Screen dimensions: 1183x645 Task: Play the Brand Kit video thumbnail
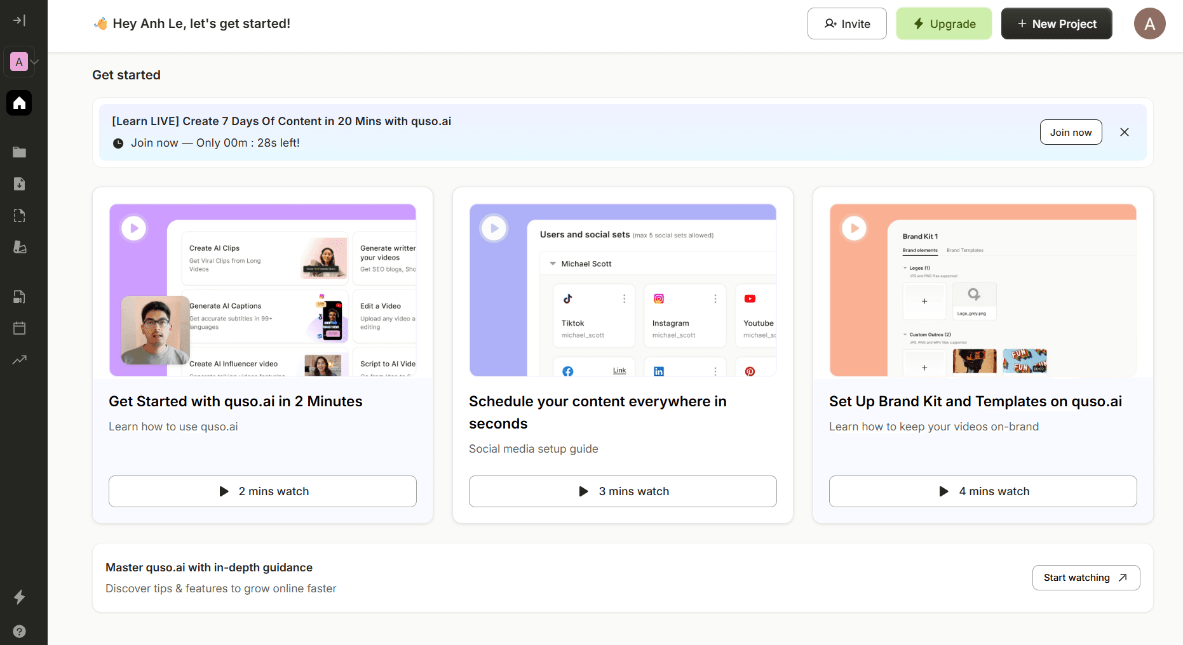(x=855, y=229)
